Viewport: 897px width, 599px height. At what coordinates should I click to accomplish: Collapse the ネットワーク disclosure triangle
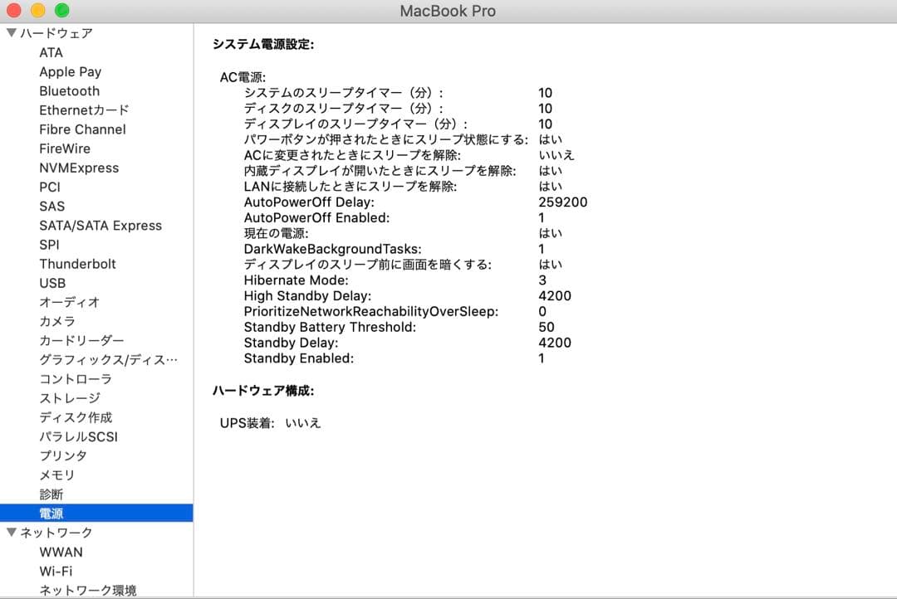coord(12,533)
